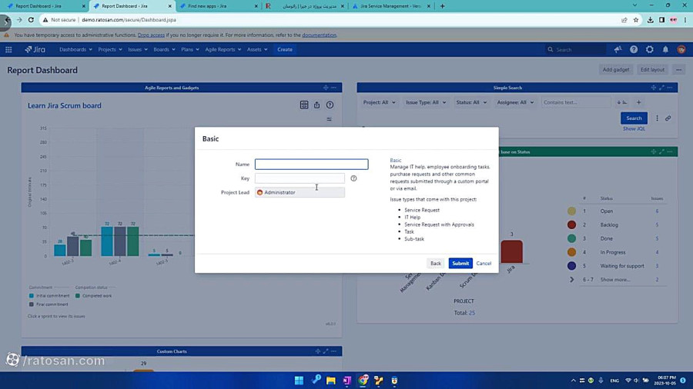Click the help icon next to the Key field
The image size is (693, 389).
point(353,178)
